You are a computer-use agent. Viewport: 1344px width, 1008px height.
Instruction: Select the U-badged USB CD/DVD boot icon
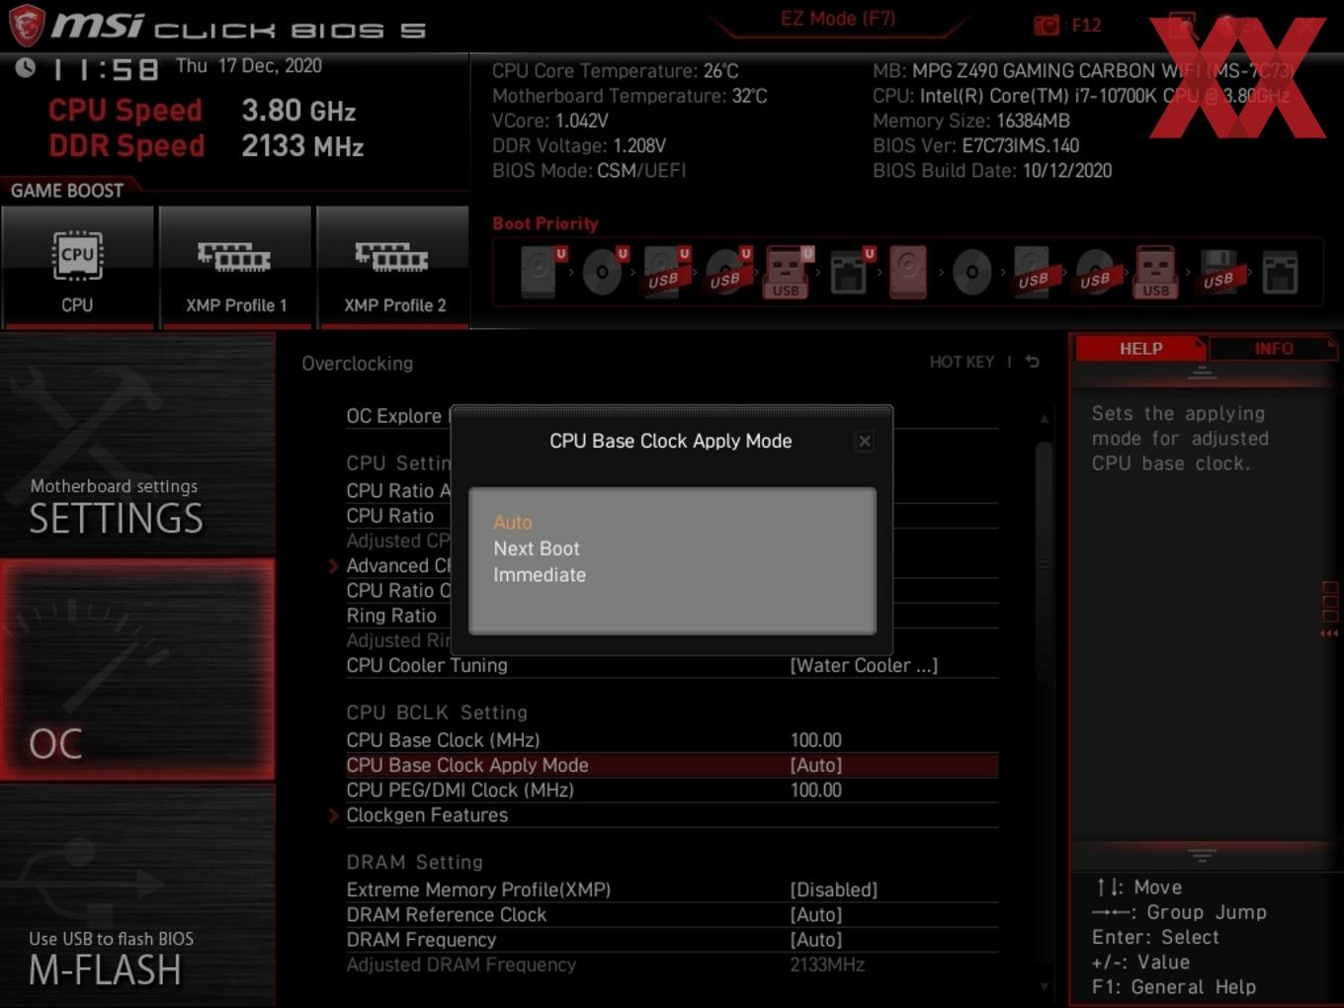[726, 272]
